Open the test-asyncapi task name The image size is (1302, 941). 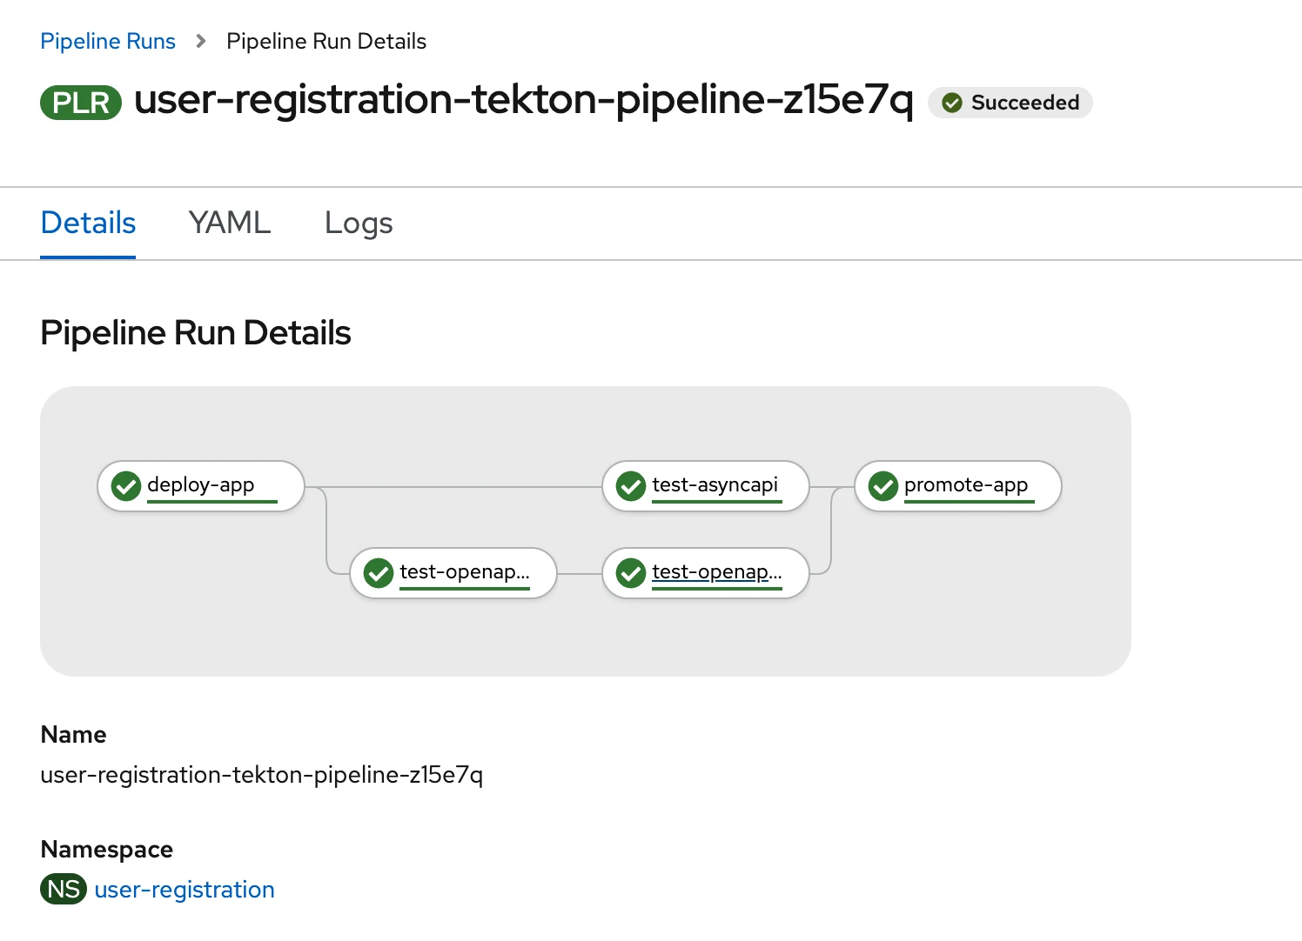(715, 484)
